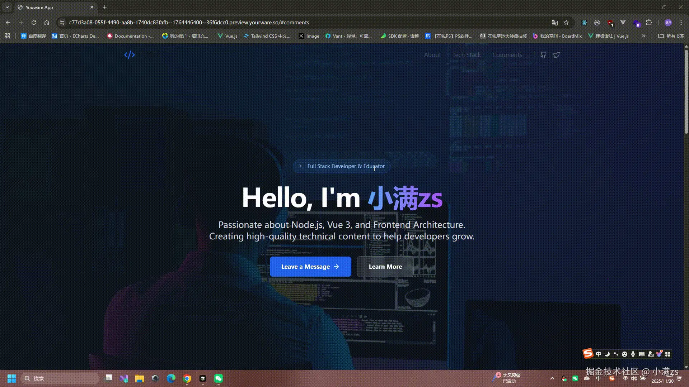Toggle Sogou microphone voice input
Viewport: 689px width, 387px height.
coord(633,354)
